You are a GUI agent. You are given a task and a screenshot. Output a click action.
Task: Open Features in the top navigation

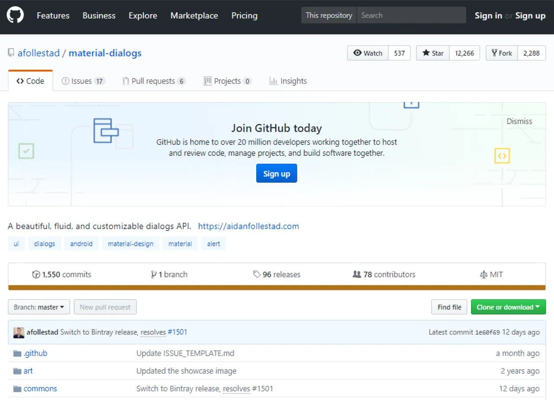pyautogui.click(x=53, y=16)
